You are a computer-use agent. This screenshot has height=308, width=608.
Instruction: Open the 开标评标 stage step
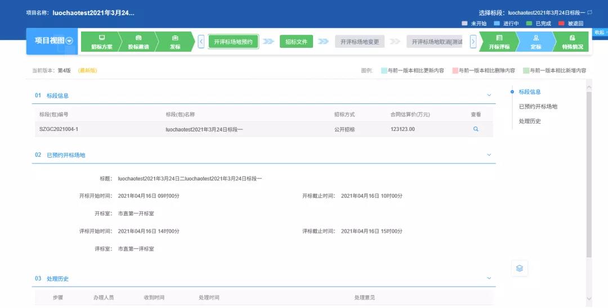[499, 42]
